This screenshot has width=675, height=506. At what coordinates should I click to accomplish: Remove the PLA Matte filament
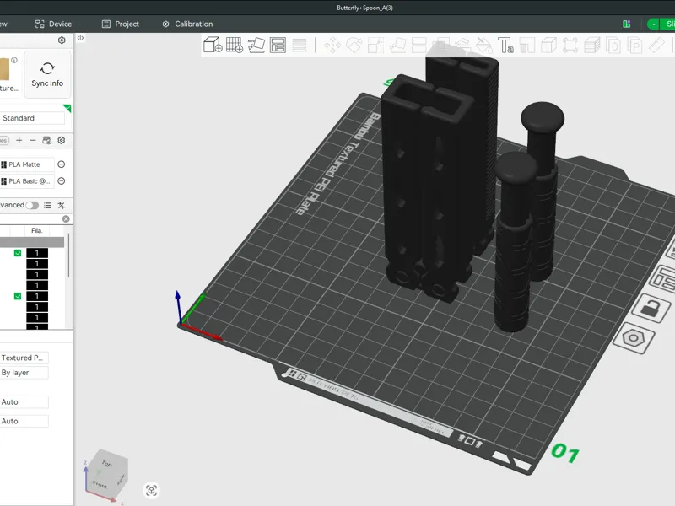[61, 164]
